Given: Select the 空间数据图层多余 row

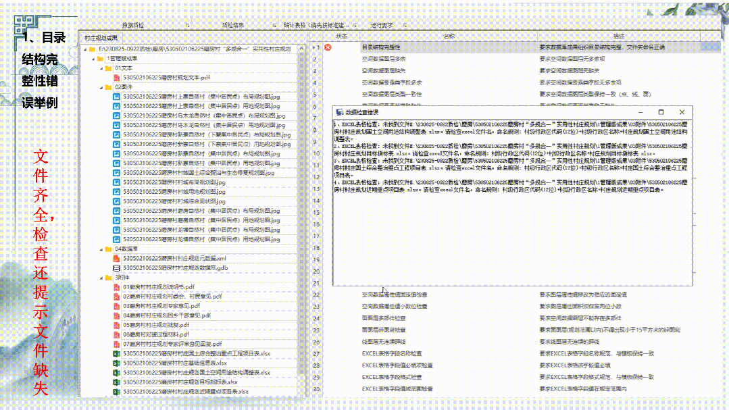Looking at the screenshot, I should (516, 59).
